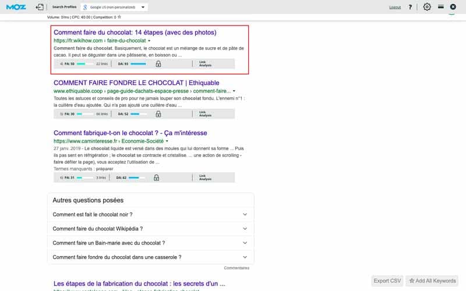Click the export/share icon next to the MOZ logo
This screenshot has height=291, width=466.
40,7
